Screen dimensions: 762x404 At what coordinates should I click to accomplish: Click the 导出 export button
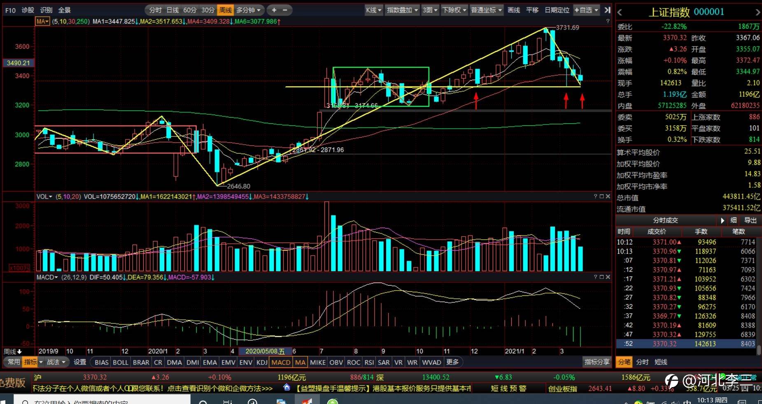[750, 221]
